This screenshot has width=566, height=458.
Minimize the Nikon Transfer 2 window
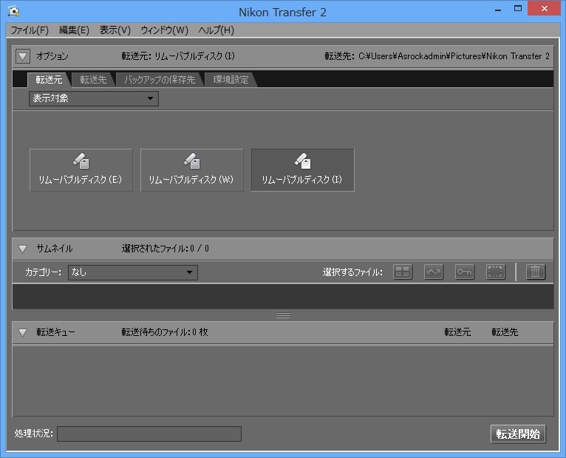(x=498, y=10)
